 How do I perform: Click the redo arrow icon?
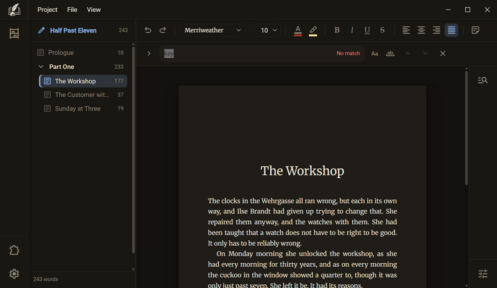(163, 30)
